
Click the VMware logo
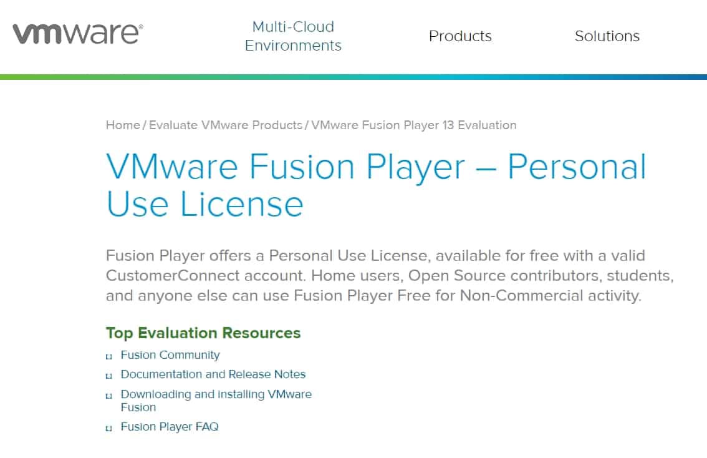(x=77, y=33)
